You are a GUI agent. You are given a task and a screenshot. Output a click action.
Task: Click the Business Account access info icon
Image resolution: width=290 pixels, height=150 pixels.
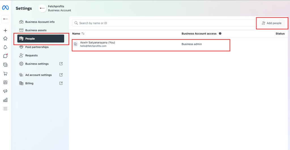(x=220, y=34)
